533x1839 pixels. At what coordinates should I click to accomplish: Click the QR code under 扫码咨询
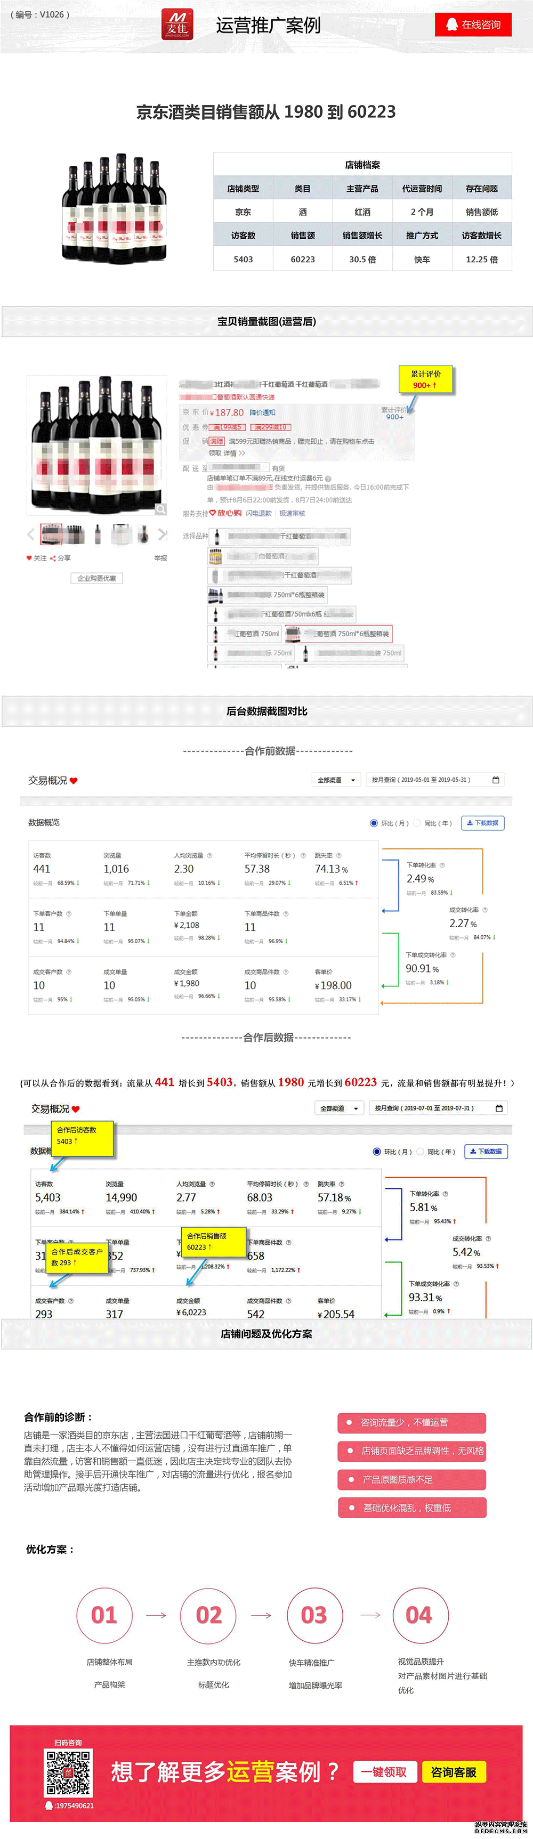pyautogui.click(x=69, y=1772)
